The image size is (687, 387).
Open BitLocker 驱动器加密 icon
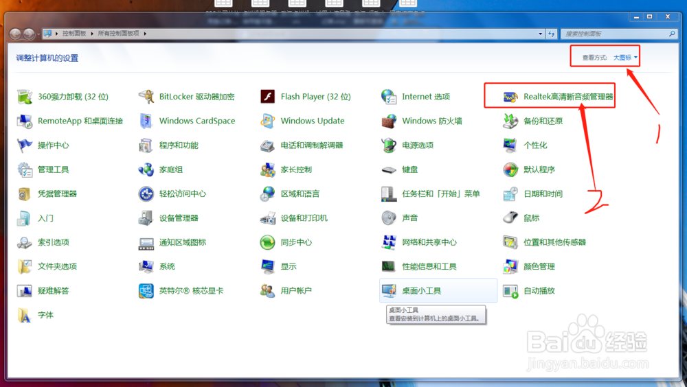click(146, 97)
